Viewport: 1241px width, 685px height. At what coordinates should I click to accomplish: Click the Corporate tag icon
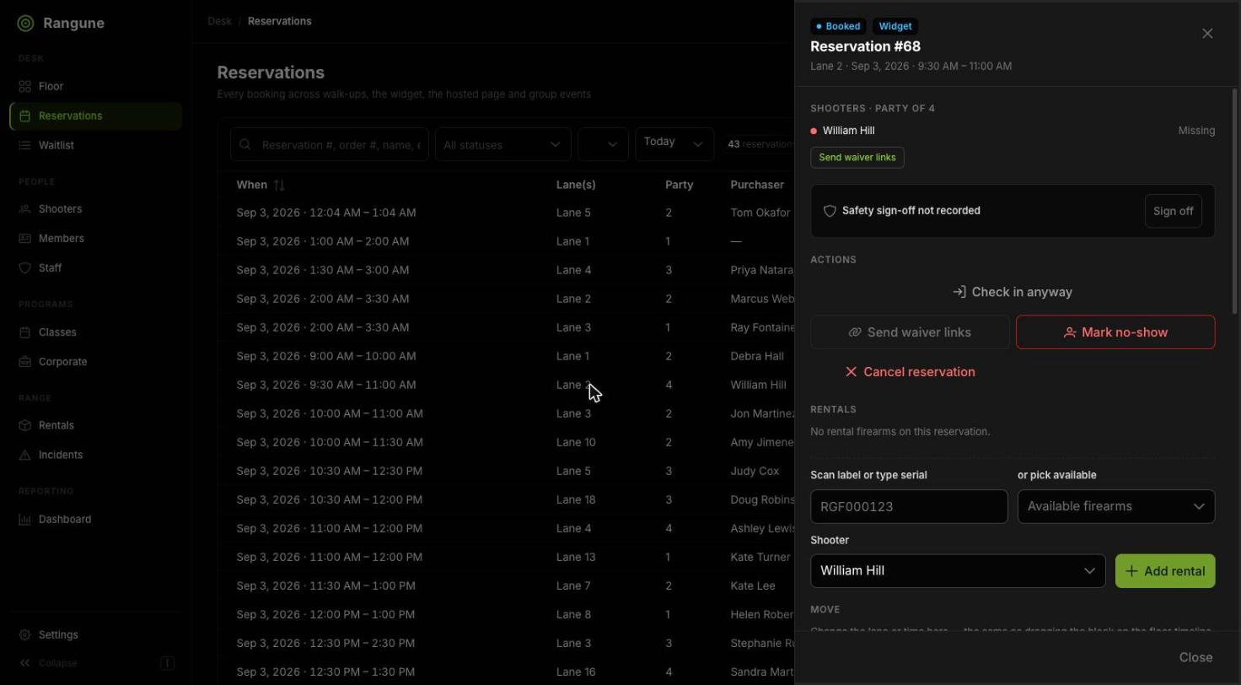coord(25,362)
